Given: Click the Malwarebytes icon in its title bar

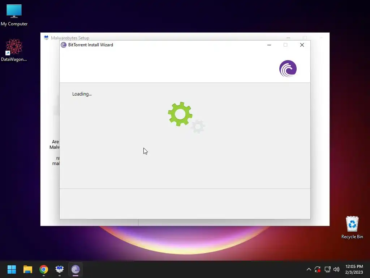Looking at the screenshot, I should [46, 38].
